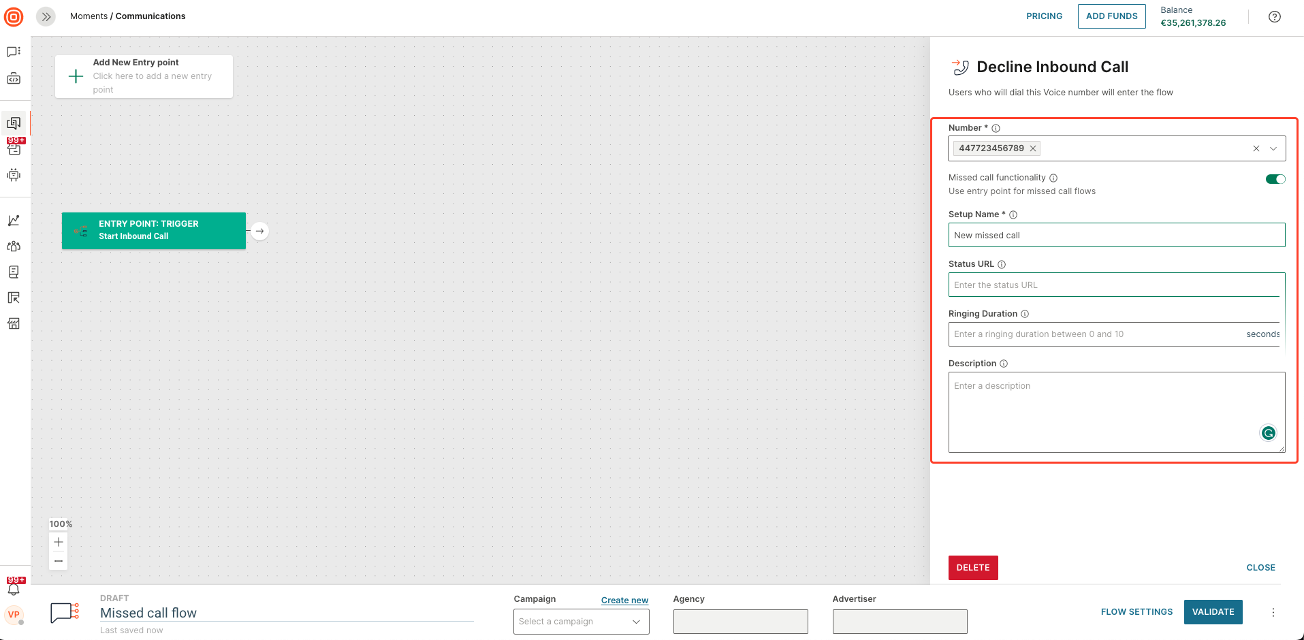The width and height of the screenshot is (1304, 640).
Task: Expand the sidebar with double-chevron button
Action: (46, 17)
